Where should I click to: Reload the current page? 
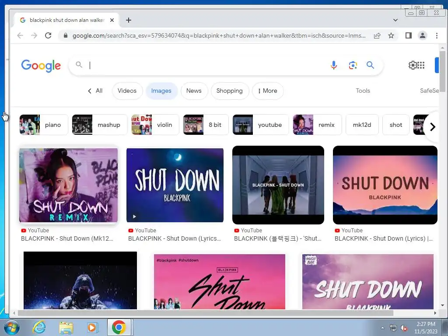pos(48,35)
